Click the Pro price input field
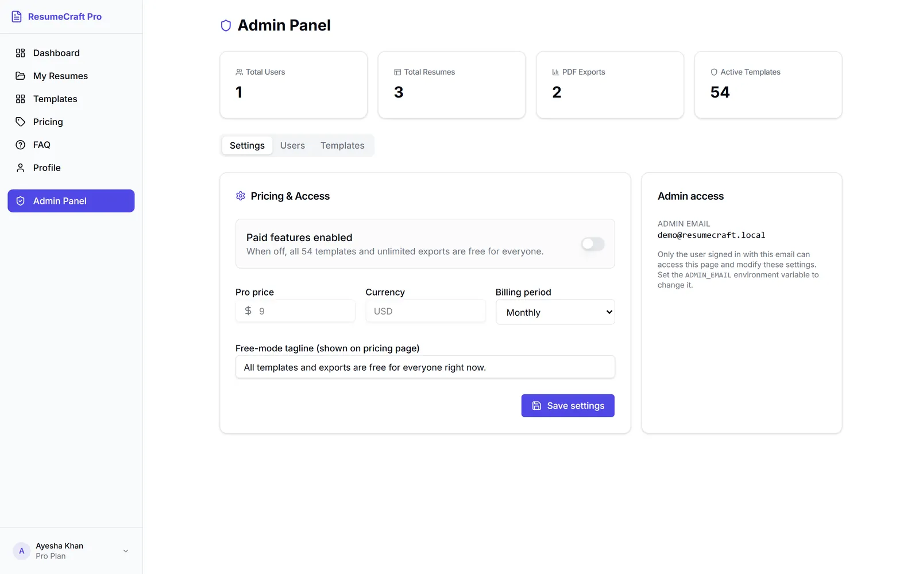919x574 pixels. click(x=295, y=311)
